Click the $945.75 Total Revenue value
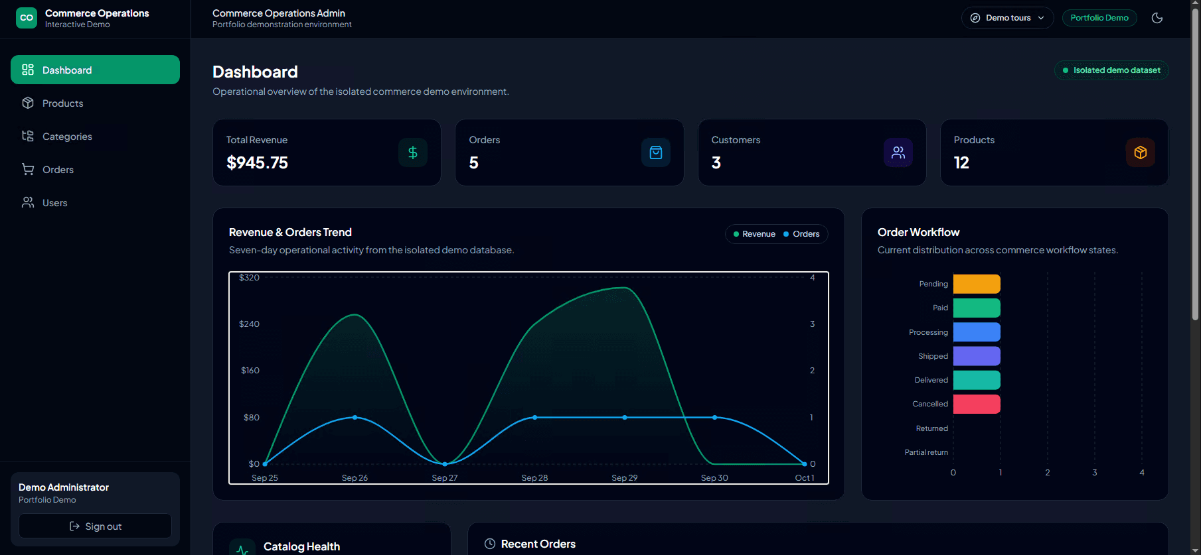 tap(258, 162)
